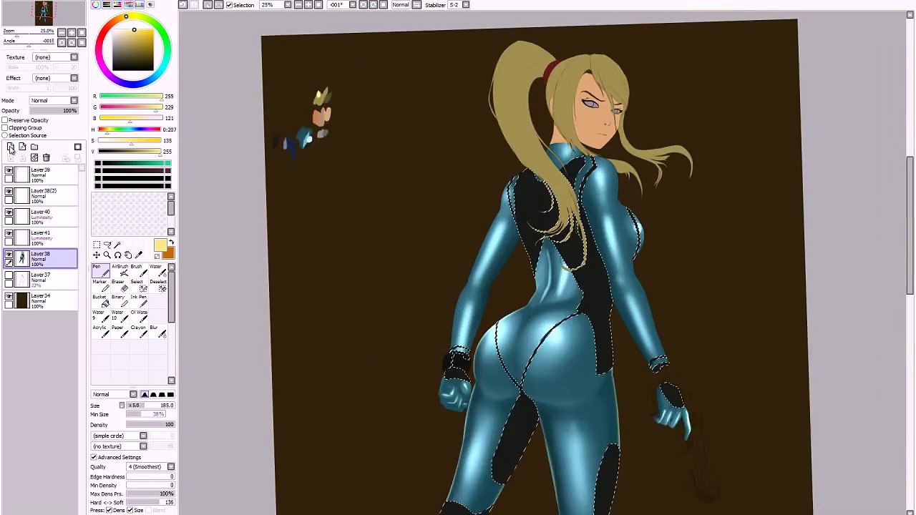Open the 25% zoom dropdown in toolbar

click(276, 5)
